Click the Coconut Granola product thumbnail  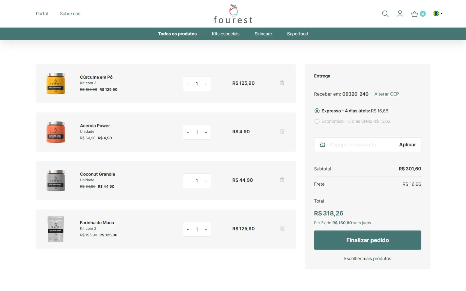click(x=56, y=181)
